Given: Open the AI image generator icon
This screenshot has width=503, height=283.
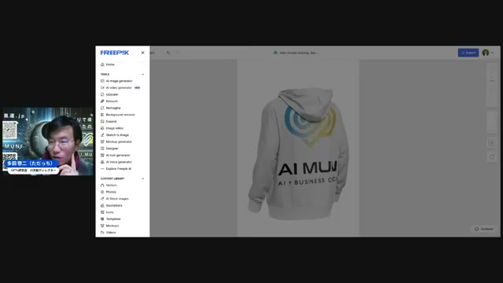Looking at the screenshot, I should pos(102,81).
